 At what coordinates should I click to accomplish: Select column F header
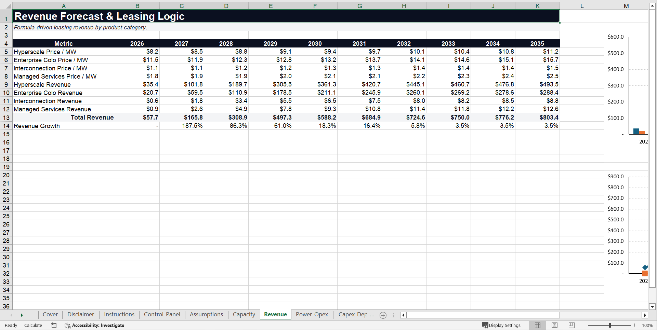click(315, 6)
